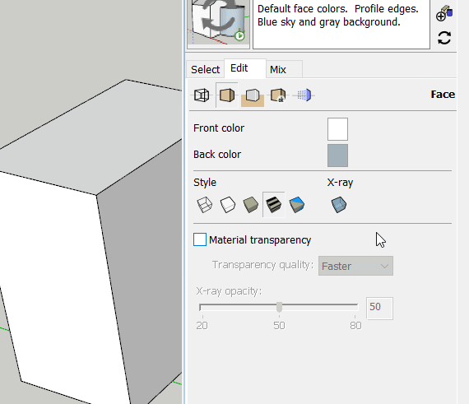
Task: Click the gray side face of the box
Action: pyautogui.click(x=143, y=263)
